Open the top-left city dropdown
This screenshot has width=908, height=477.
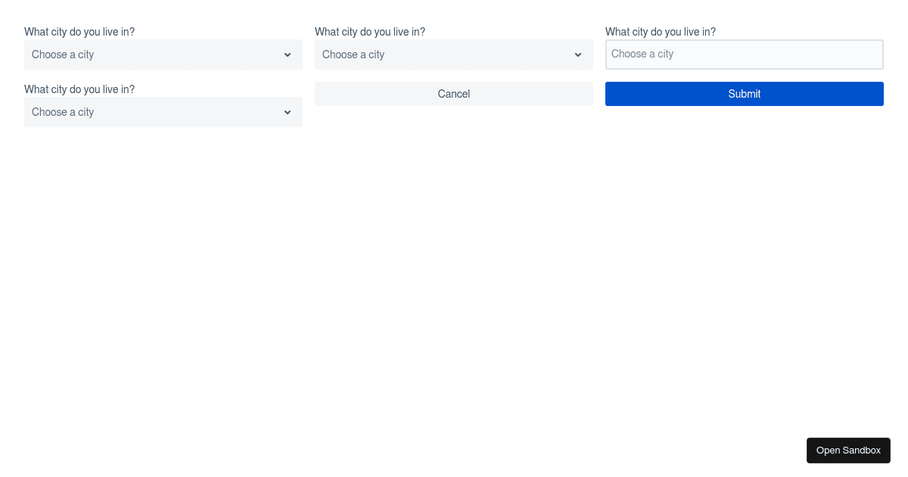(163, 55)
